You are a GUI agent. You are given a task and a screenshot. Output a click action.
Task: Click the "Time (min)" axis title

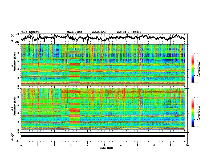pos(107,148)
